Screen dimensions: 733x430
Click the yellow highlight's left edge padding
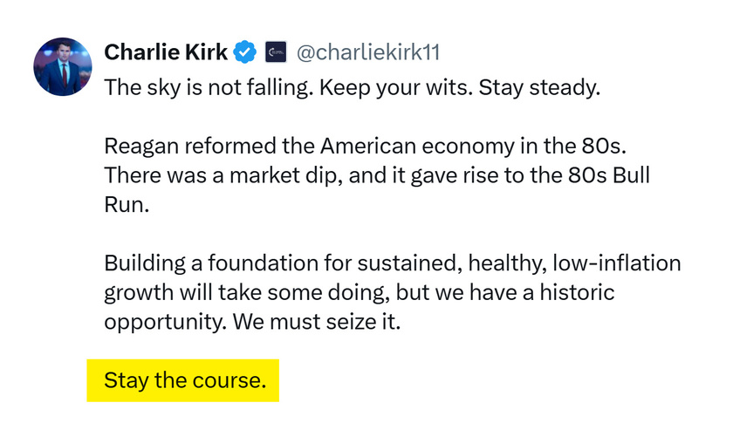pyautogui.click(x=95, y=380)
